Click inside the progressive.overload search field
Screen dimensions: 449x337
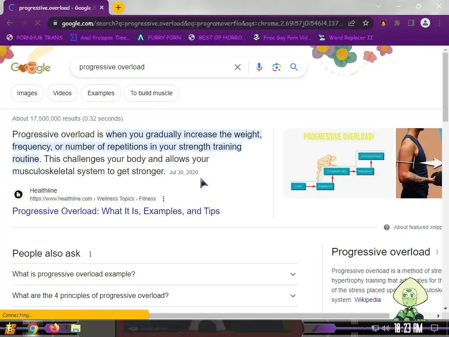155,67
